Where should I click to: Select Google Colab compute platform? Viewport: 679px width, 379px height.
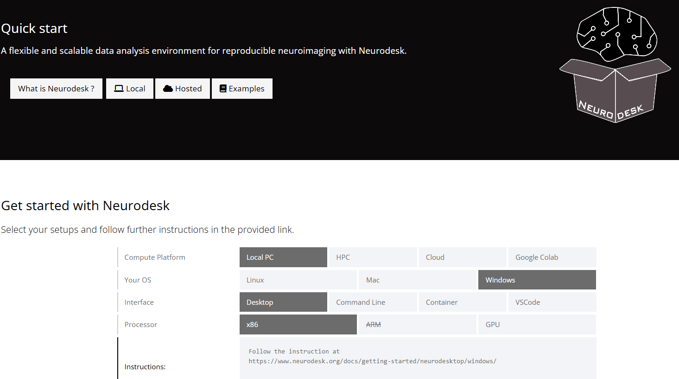(x=552, y=257)
